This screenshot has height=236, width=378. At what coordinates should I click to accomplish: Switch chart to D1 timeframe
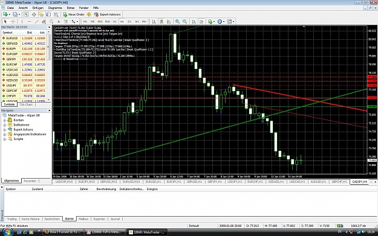click(129, 22)
